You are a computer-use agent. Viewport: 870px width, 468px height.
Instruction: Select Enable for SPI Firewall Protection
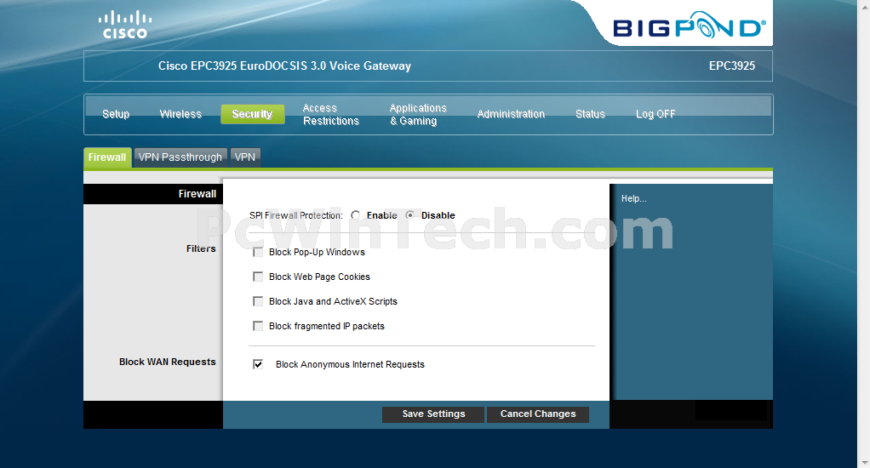(x=355, y=215)
